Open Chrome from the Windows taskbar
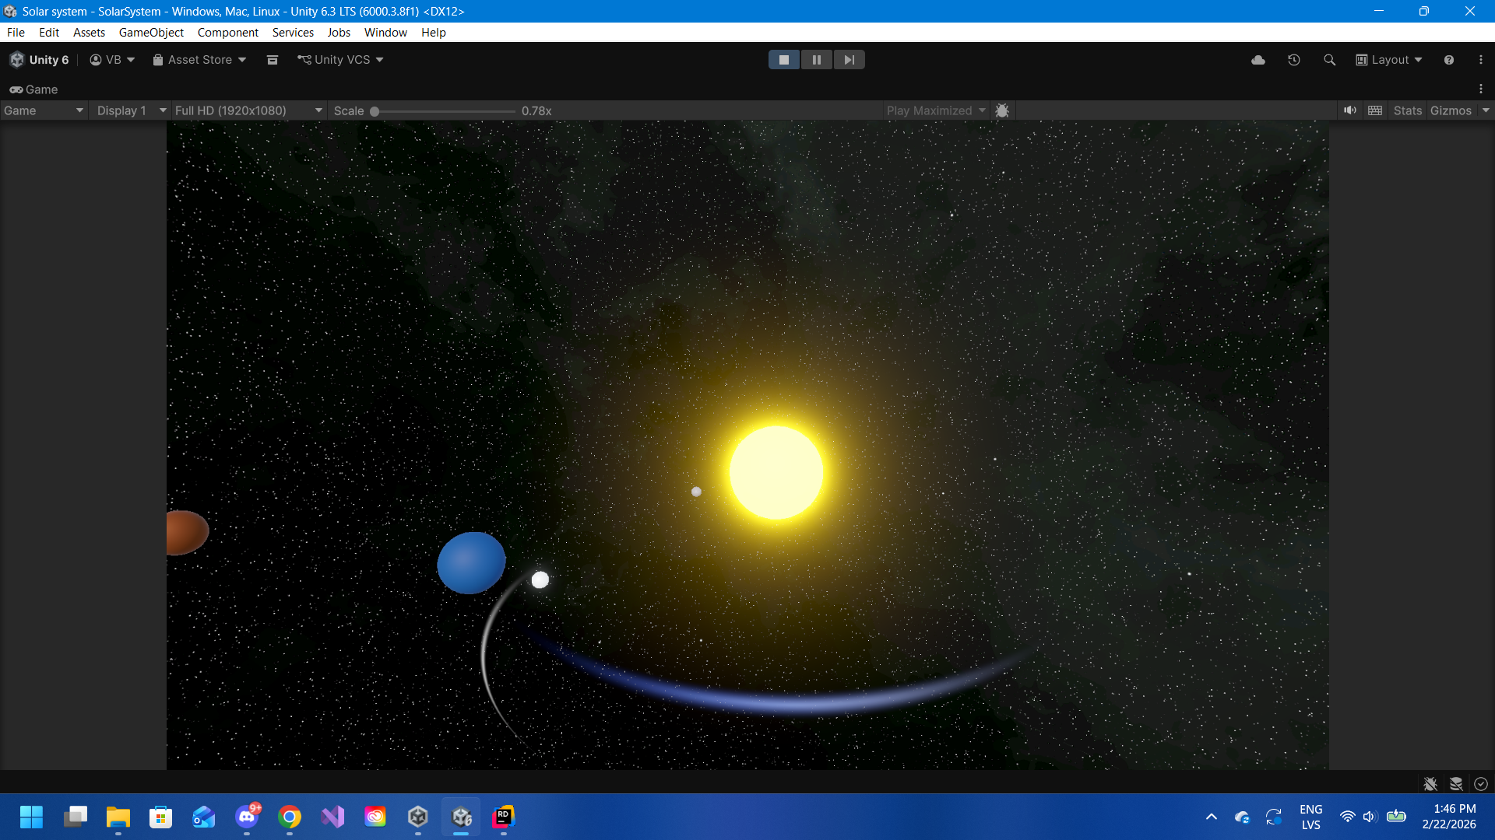 [x=290, y=817]
